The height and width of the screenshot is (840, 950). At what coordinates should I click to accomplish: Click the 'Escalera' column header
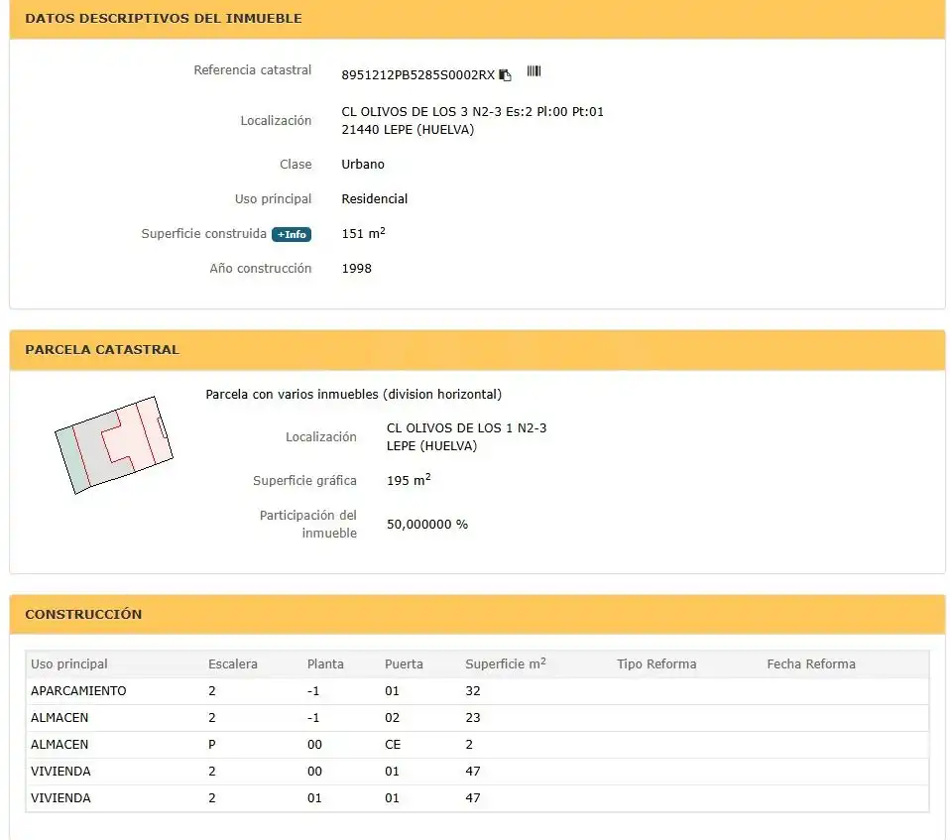[233, 664]
